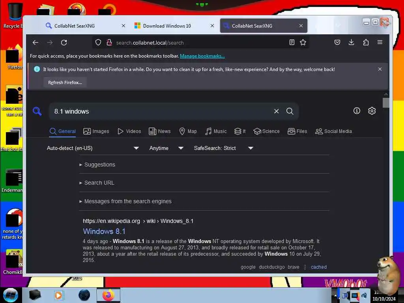404x303 pixels.
Task: Open the three-dot result options menu
Action: tap(305, 267)
